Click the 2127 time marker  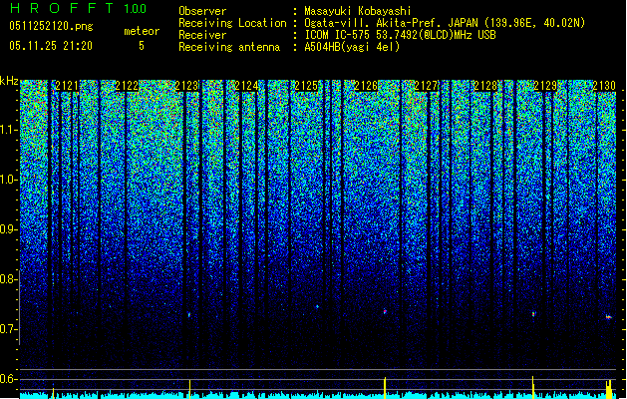click(426, 86)
